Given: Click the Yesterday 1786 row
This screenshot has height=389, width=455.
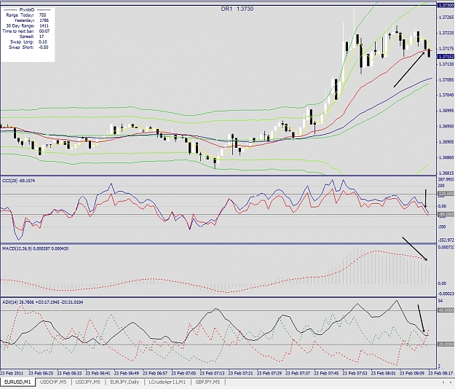Looking at the screenshot, I should (x=31, y=20).
